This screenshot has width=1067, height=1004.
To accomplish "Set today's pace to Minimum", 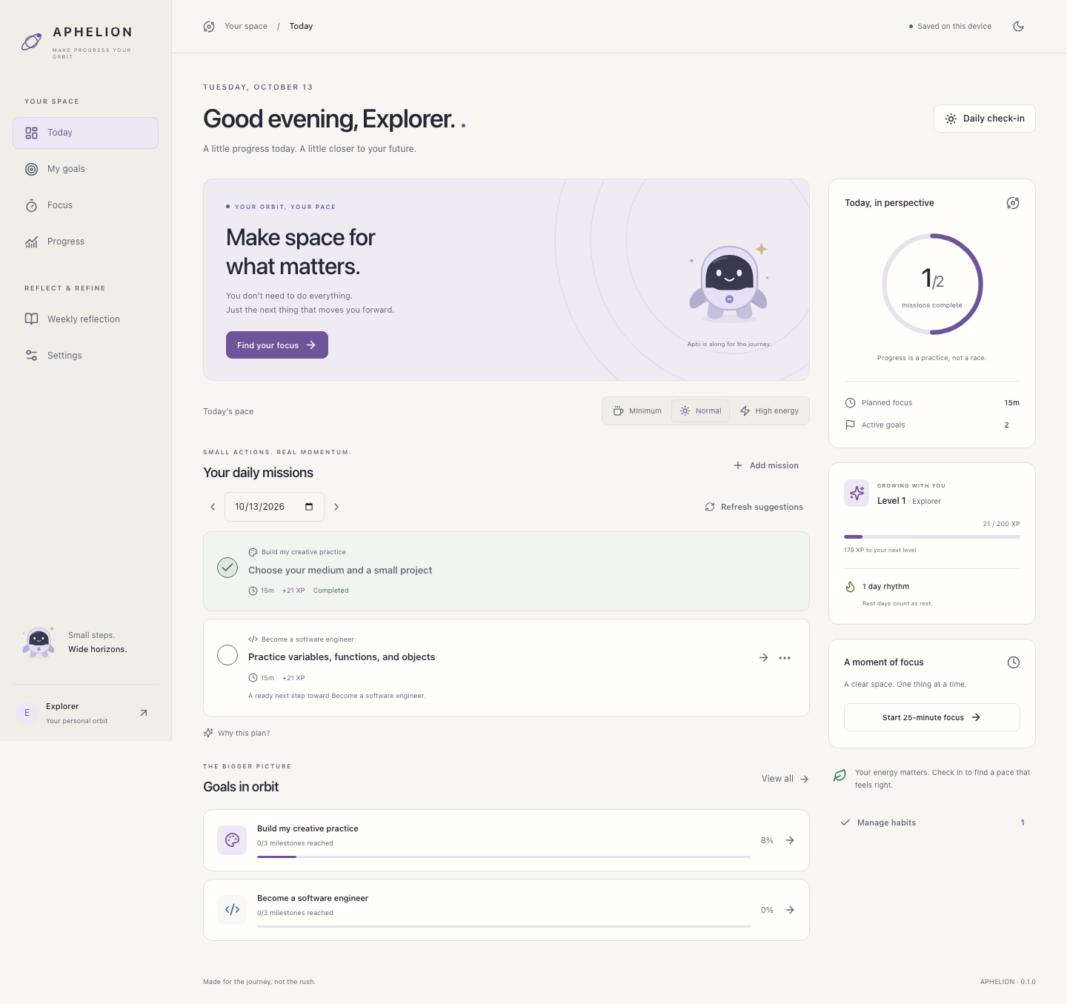I will click(x=637, y=411).
